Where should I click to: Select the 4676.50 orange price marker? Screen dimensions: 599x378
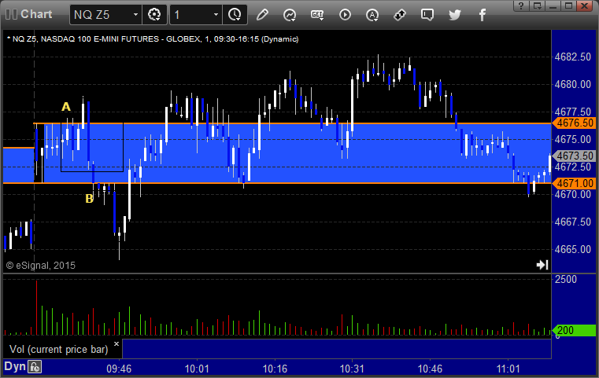575,123
